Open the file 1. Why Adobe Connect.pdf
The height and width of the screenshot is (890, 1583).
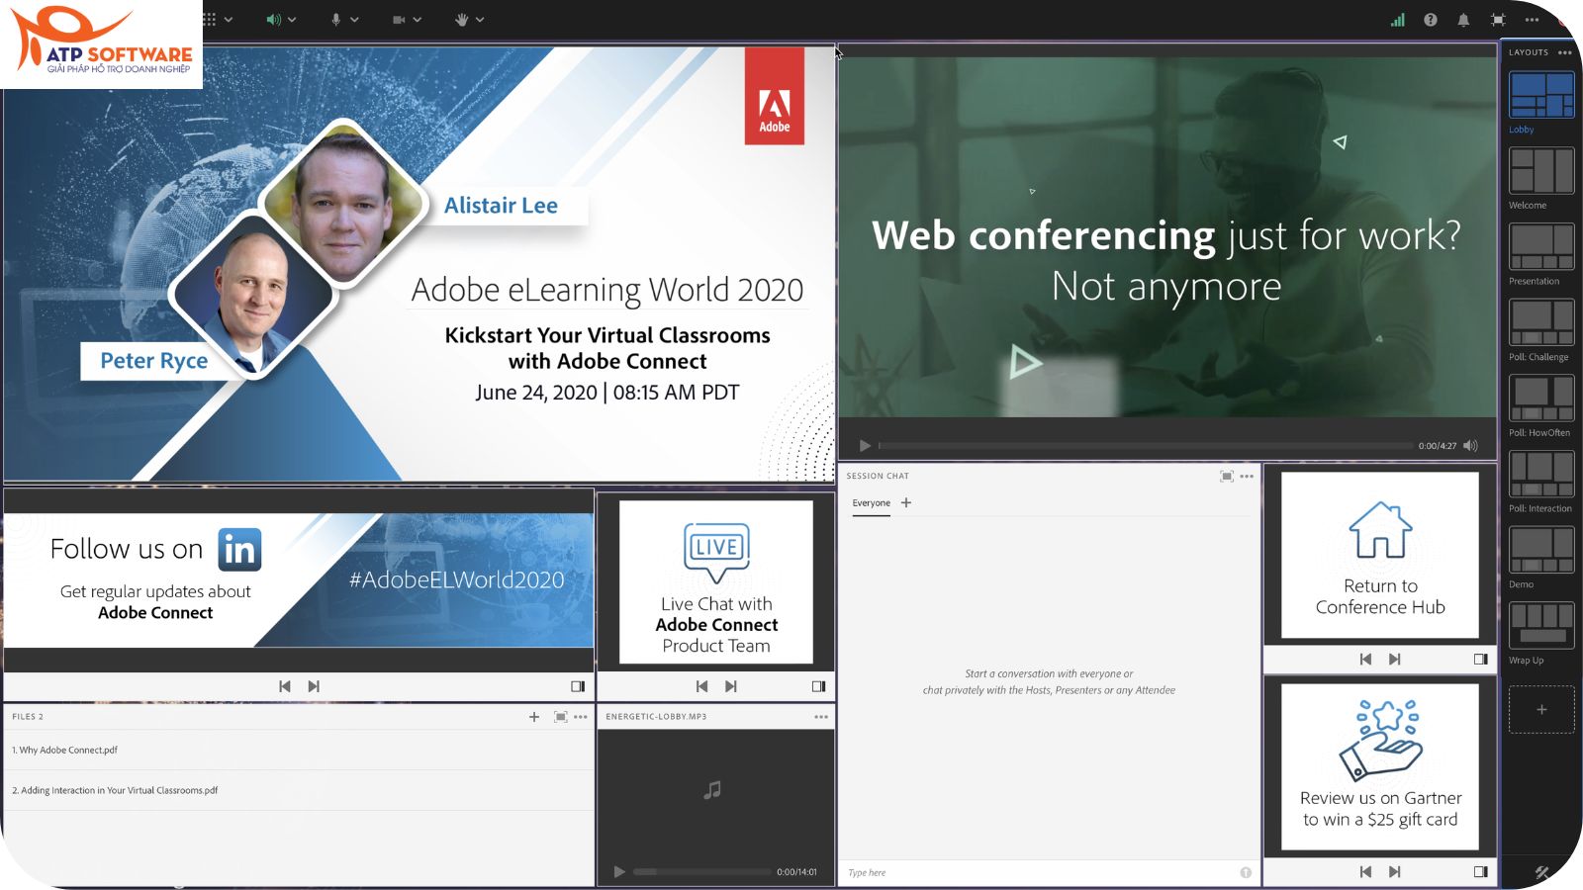pyautogui.click(x=66, y=750)
